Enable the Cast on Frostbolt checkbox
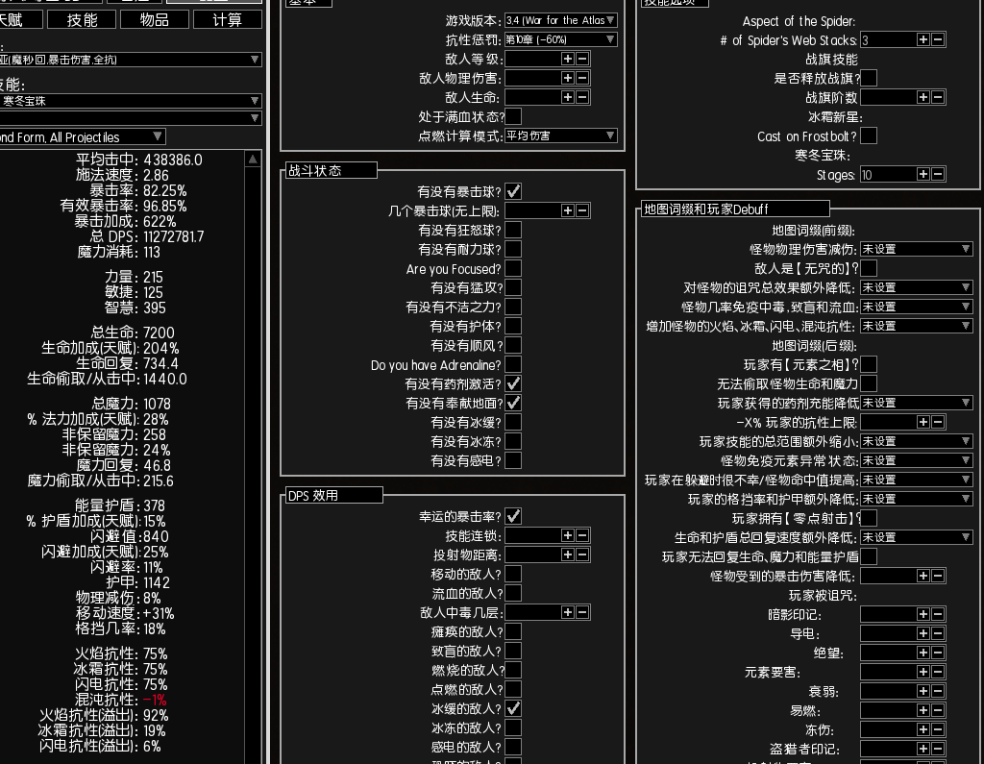 tap(869, 135)
